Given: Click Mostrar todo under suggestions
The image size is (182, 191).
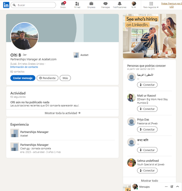Looking at the screenshot, I should coord(150,181).
